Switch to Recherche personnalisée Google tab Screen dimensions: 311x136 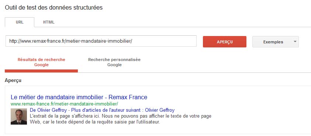(114, 62)
